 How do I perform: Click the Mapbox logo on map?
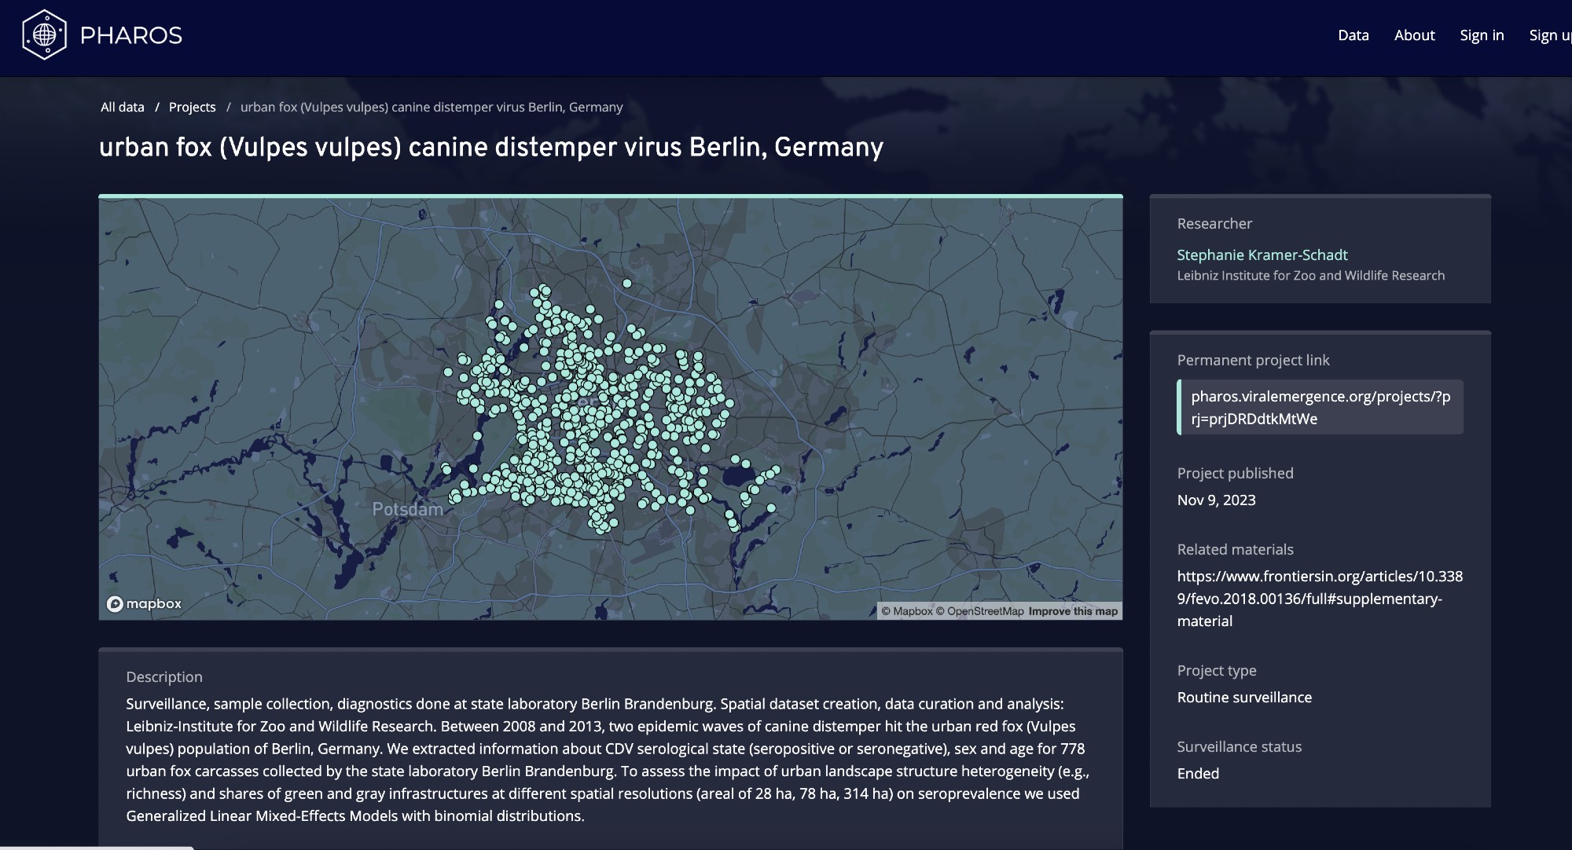pyautogui.click(x=145, y=603)
